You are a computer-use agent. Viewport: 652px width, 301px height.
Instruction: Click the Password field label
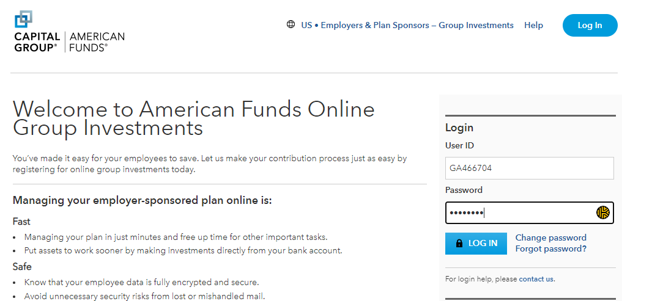click(464, 190)
